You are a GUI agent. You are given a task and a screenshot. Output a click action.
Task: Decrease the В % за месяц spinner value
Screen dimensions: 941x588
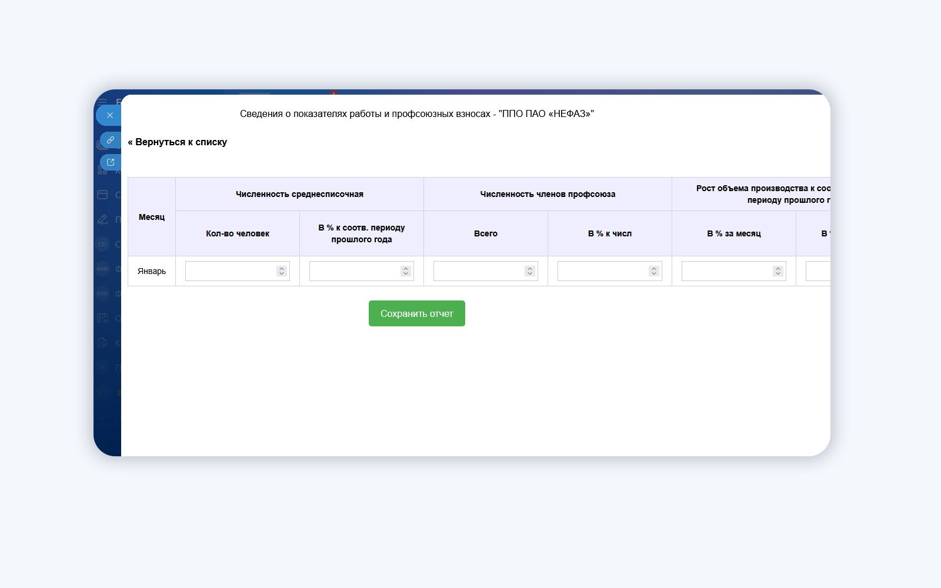click(x=778, y=274)
